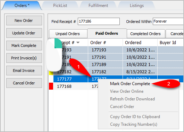Viewport: 184px width, 132px height.
Task: Click Ordered date 8/15/2022 for order 177182
Action: pos(140,72)
